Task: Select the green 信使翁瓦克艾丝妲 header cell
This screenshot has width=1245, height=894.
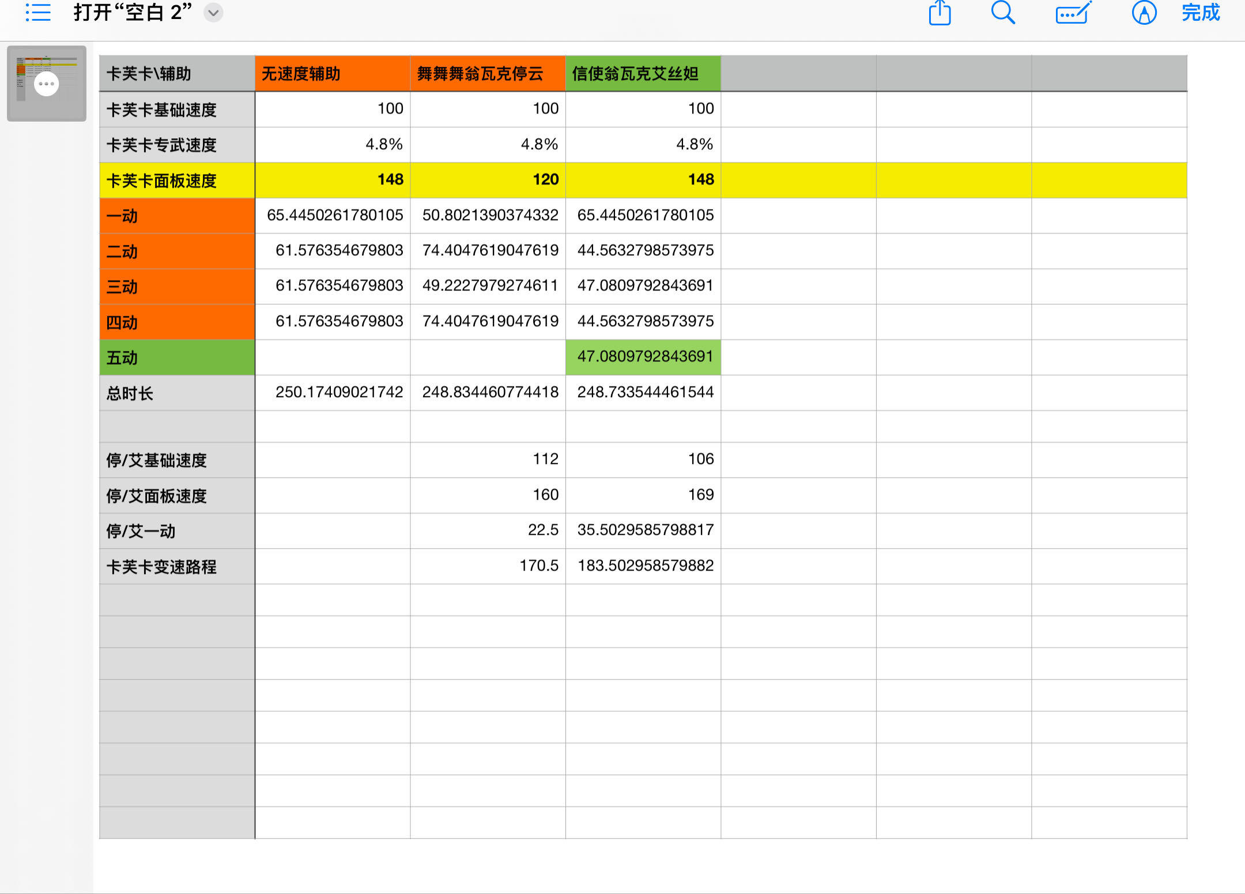Action: (x=643, y=74)
